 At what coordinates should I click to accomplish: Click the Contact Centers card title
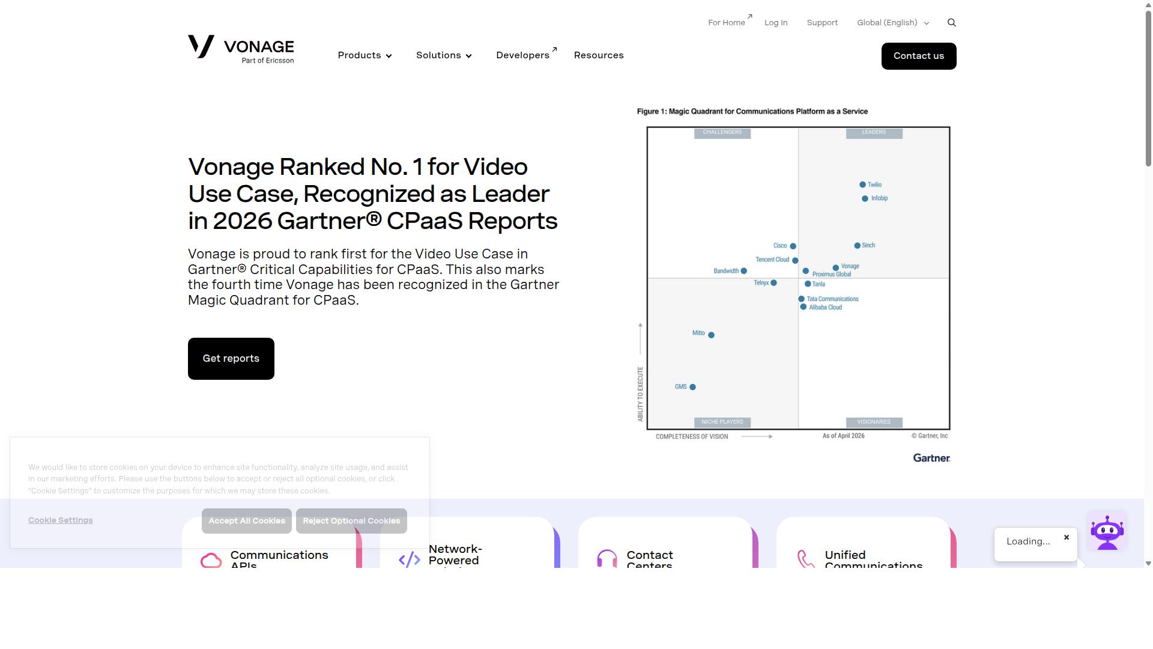click(x=650, y=560)
